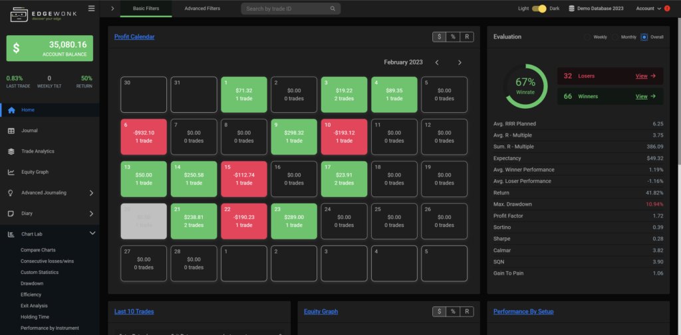This screenshot has height=335, width=681.
Task: Click February 22 cell showing -$190.23
Action: click(244, 221)
